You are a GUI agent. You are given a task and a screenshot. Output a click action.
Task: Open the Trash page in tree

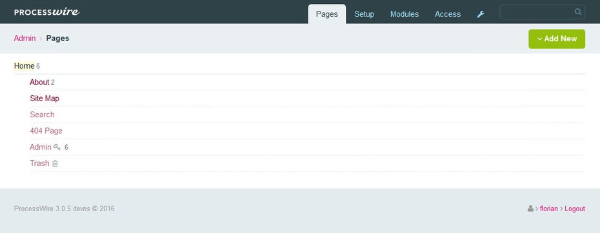pos(39,163)
